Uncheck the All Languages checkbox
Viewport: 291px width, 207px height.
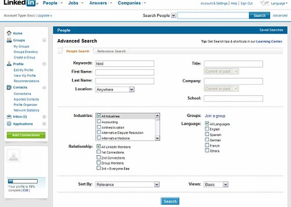point(207,123)
